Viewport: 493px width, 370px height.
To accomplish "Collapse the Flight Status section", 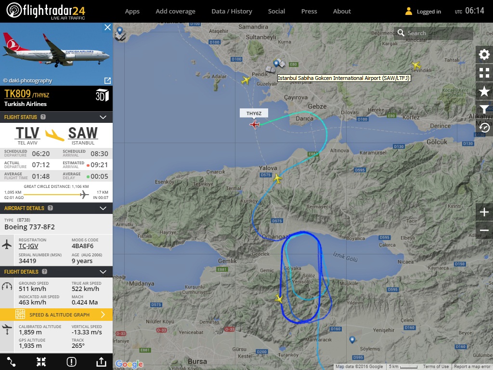I will (x=103, y=117).
